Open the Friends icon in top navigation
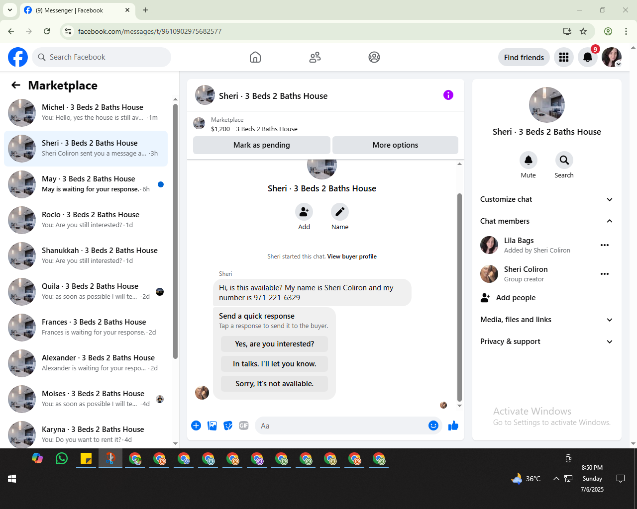This screenshot has width=637, height=509. (x=315, y=57)
